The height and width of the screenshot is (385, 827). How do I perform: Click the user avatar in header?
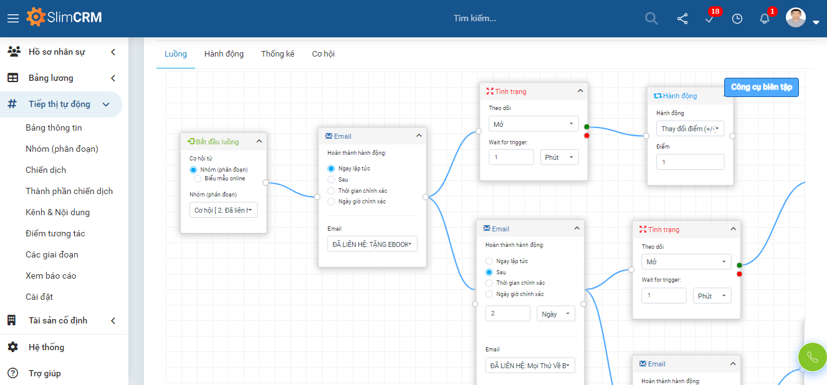click(796, 18)
